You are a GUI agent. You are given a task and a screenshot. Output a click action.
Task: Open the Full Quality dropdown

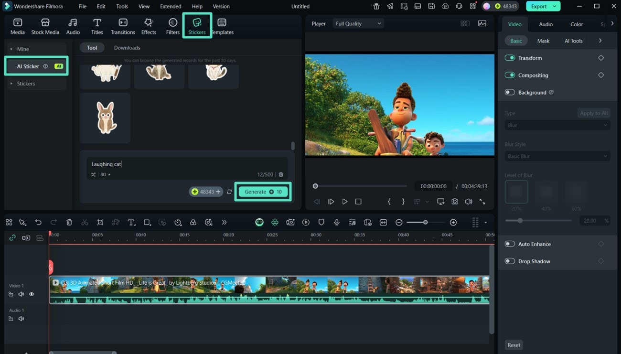click(x=358, y=23)
